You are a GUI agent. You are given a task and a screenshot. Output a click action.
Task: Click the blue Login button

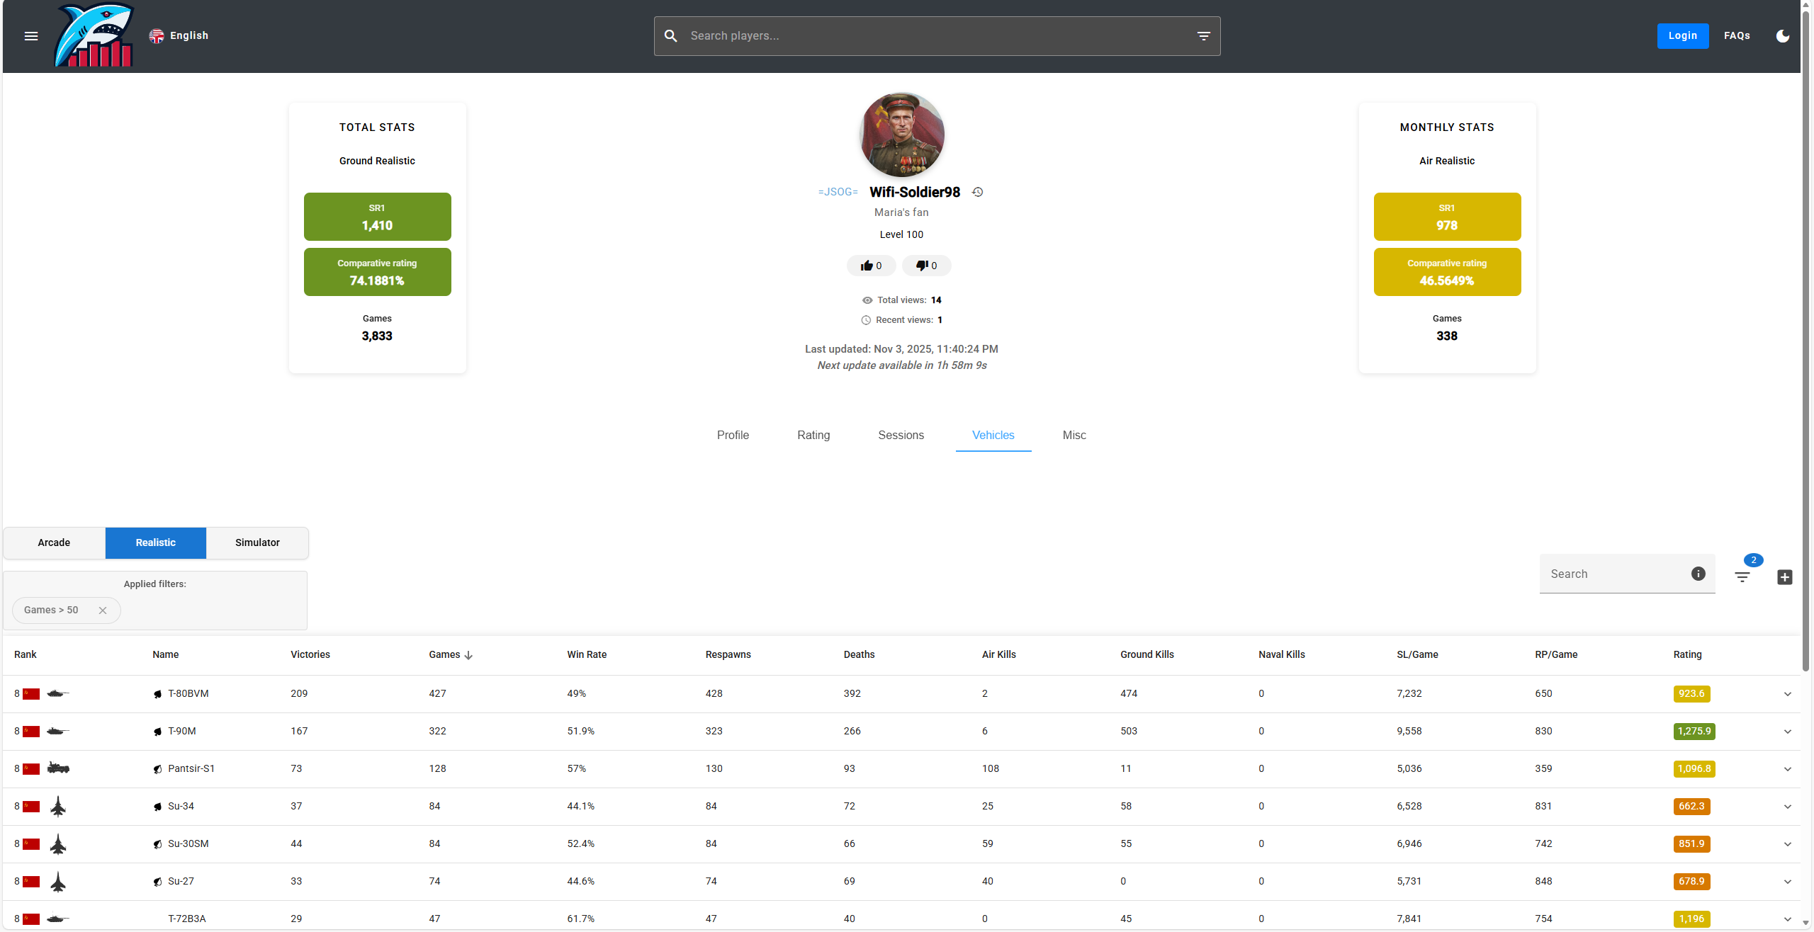pos(1682,36)
